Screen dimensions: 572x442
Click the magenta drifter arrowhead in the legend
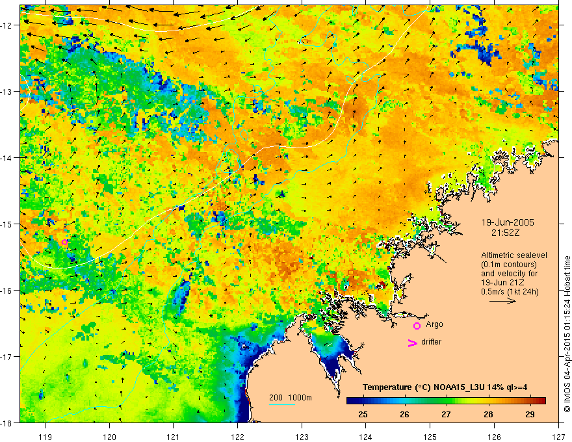coord(412,343)
